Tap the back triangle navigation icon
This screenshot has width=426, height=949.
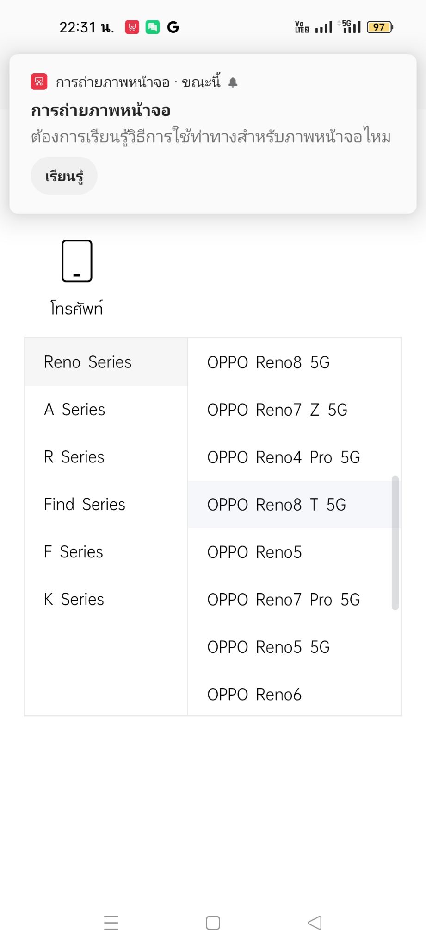(x=315, y=923)
